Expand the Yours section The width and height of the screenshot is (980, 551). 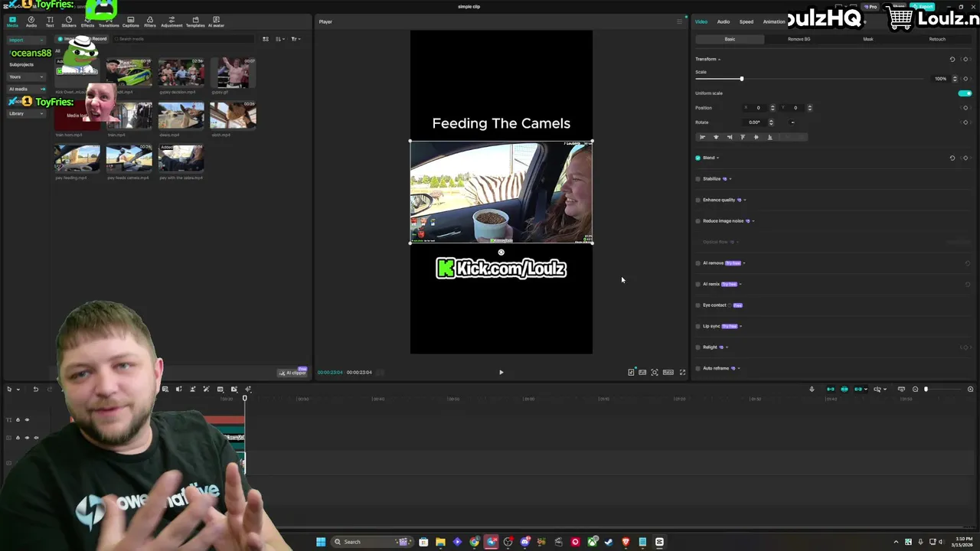click(26, 77)
